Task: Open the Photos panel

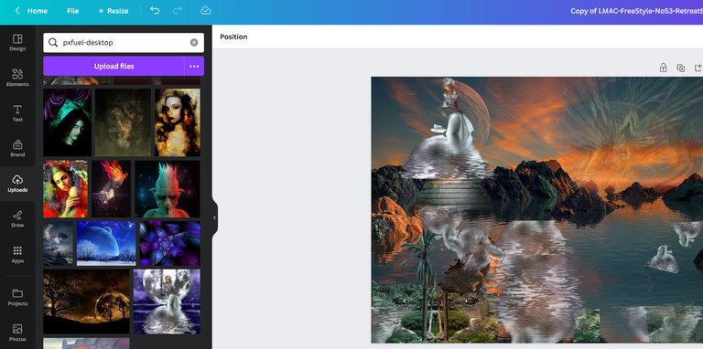Action: pos(17,333)
